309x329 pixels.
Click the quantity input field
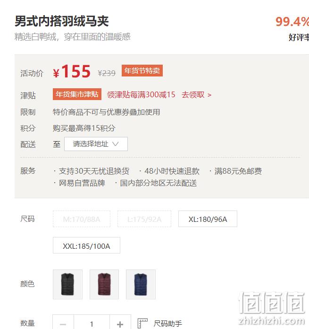(92, 323)
